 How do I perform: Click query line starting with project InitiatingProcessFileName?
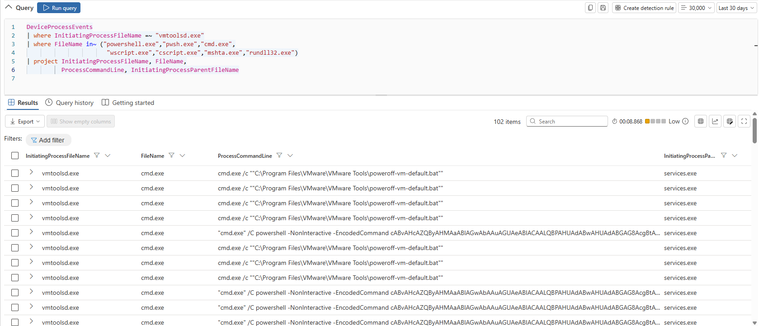[106, 61]
